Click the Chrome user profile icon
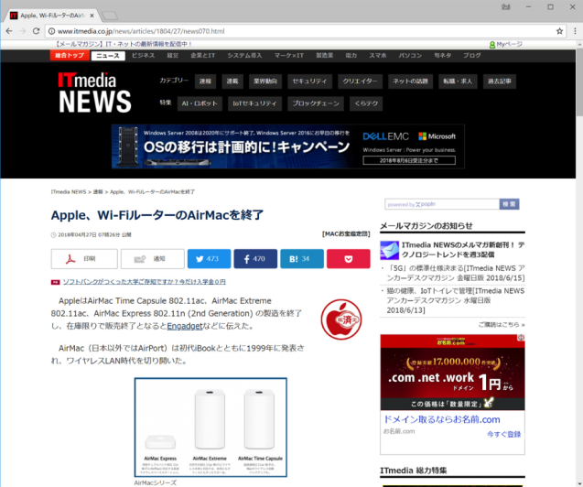Viewport: 583px width, 487px height. [505, 6]
